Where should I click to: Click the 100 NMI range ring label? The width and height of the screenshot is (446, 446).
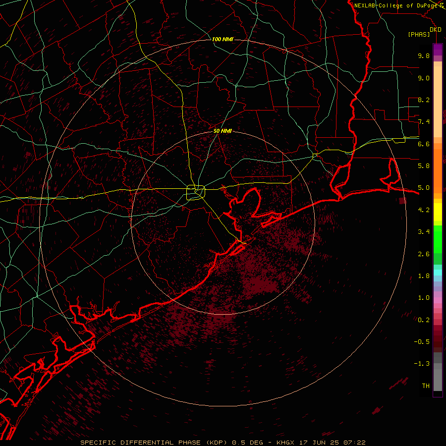(223, 39)
